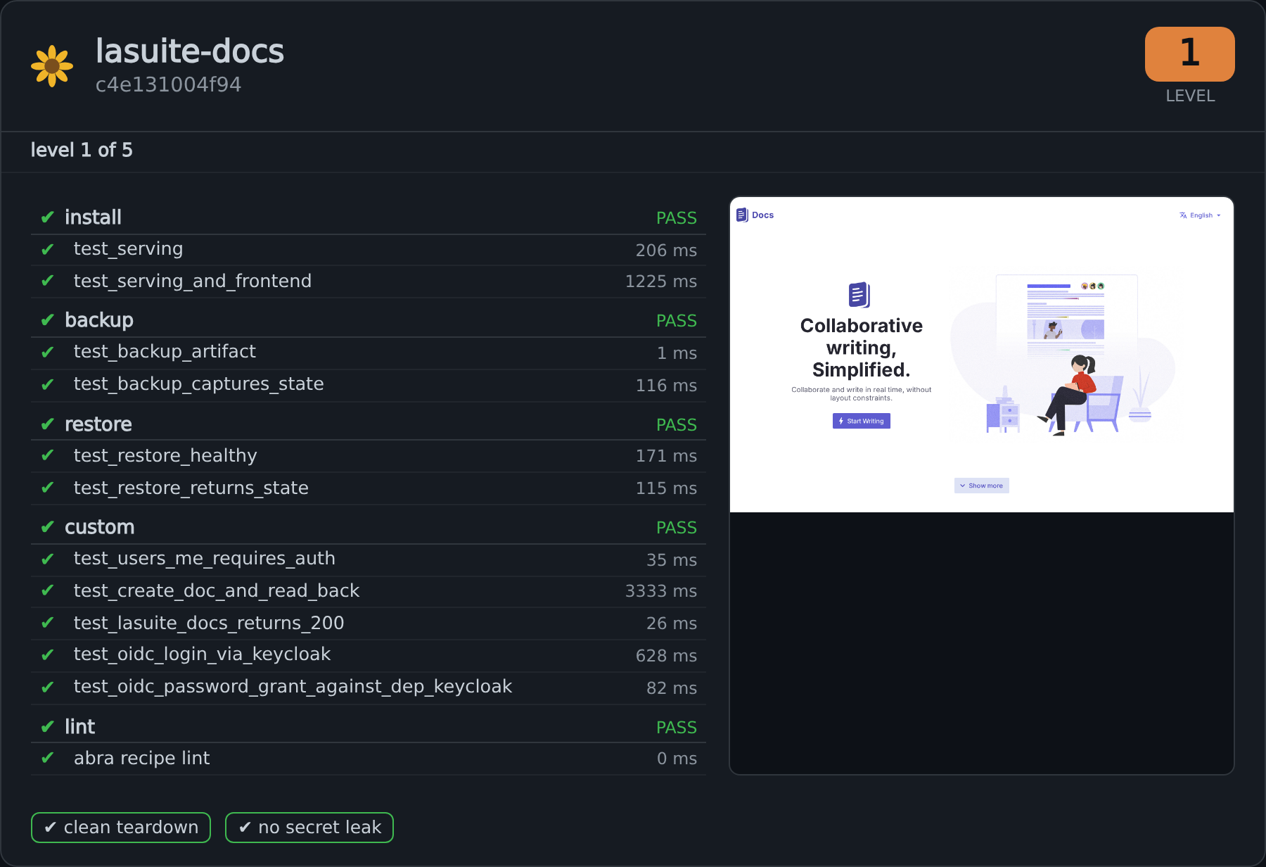Click the orange level 1 badge

click(x=1189, y=54)
